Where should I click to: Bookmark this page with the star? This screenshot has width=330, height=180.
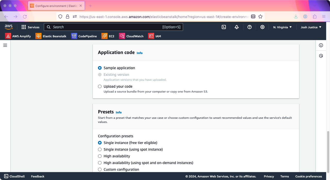click(260, 16)
